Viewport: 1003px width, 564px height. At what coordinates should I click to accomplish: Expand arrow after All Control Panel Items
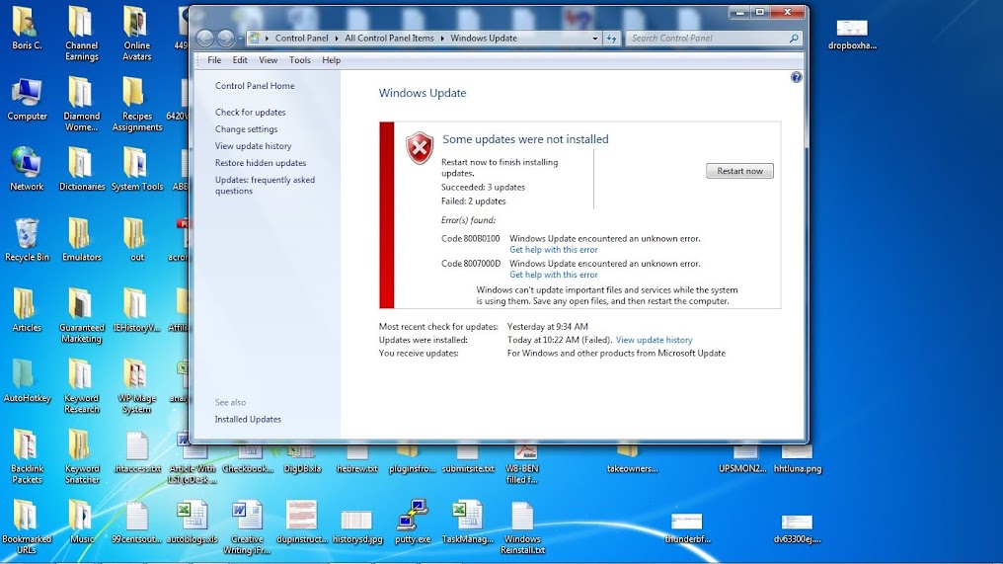(x=442, y=39)
